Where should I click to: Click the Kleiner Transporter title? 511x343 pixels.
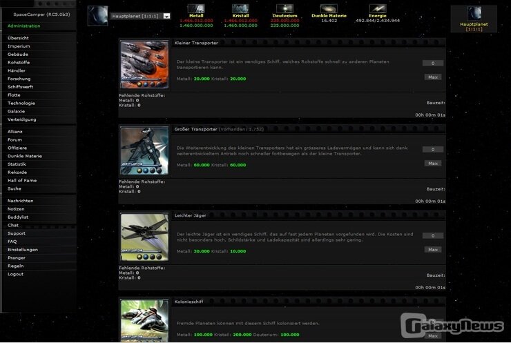(196, 43)
